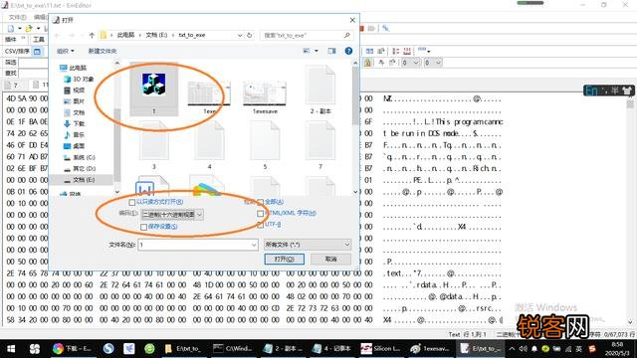
Task: Toggle HTML/XML 字符 detection checkbox
Action: [x=261, y=214]
